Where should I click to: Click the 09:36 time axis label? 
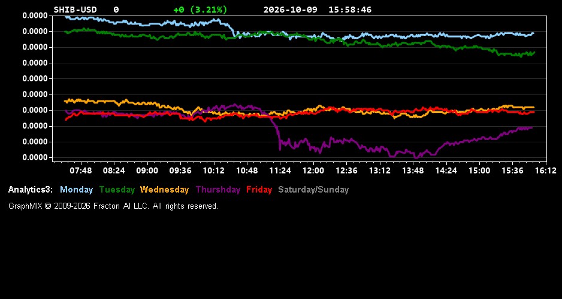pos(180,170)
